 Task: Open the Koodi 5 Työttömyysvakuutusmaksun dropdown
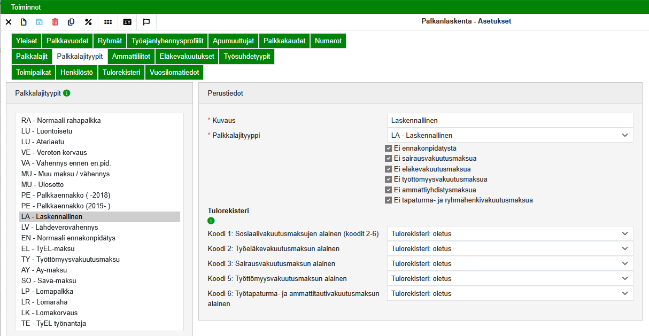point(509,279)
